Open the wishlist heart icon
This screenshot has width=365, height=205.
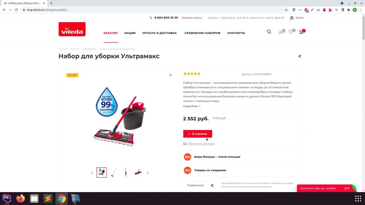(291, 32)
